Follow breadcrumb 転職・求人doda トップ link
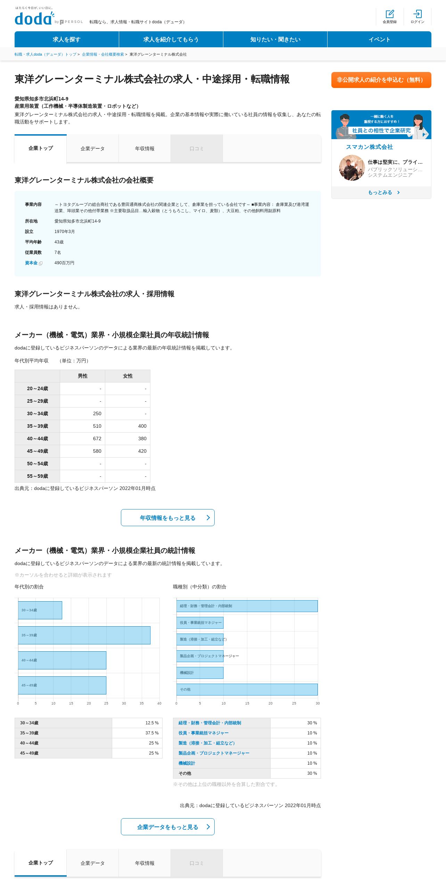The image size is (446, 893). (46, 54)
